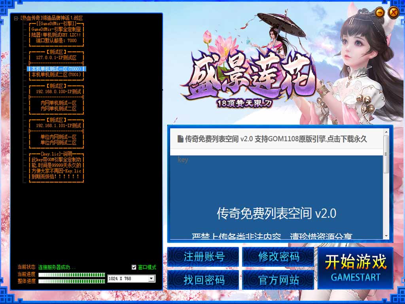Click 192.168.0.100-IP测试 entry

pos(59,92)
